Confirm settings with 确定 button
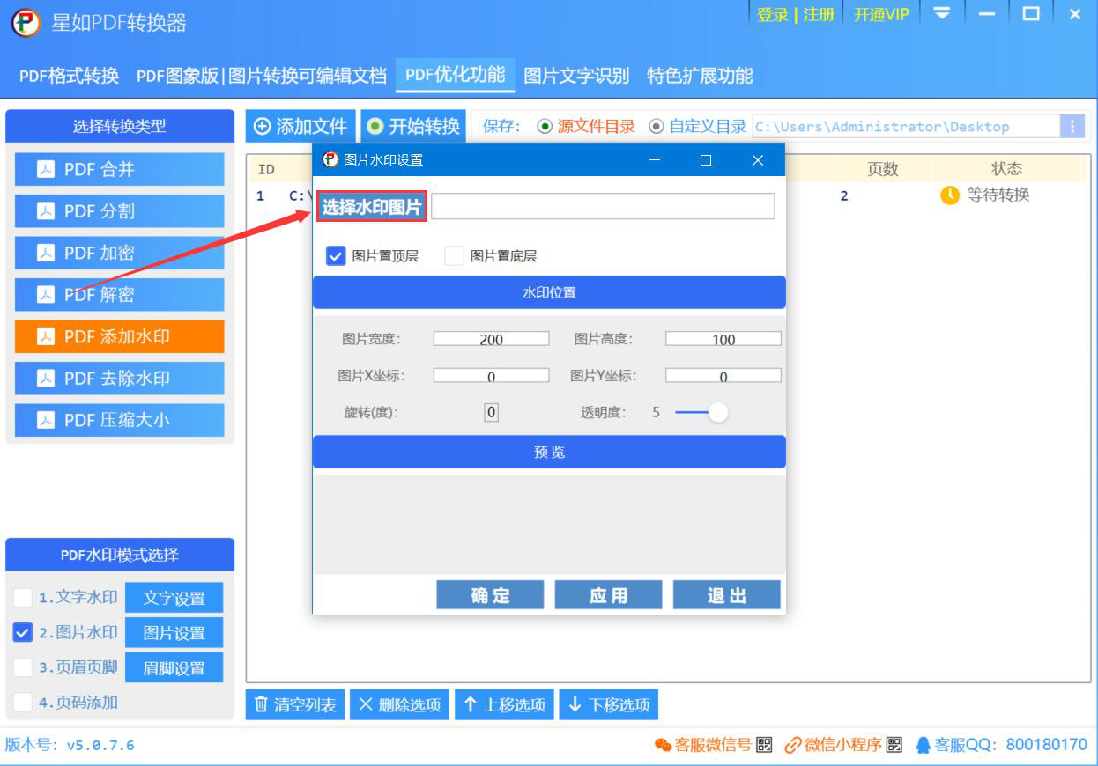The height and width of the screenshot is (766, 1098). [x=490, y=595]
